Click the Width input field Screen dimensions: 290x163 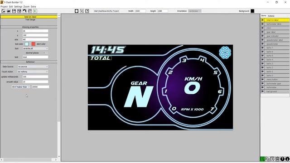pyautogui.click(x=140, y=11)
